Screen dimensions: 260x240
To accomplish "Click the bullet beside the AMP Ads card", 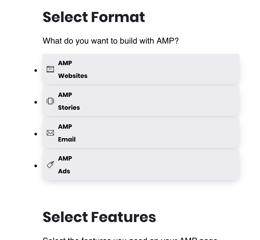I will [x=36, y=166].
